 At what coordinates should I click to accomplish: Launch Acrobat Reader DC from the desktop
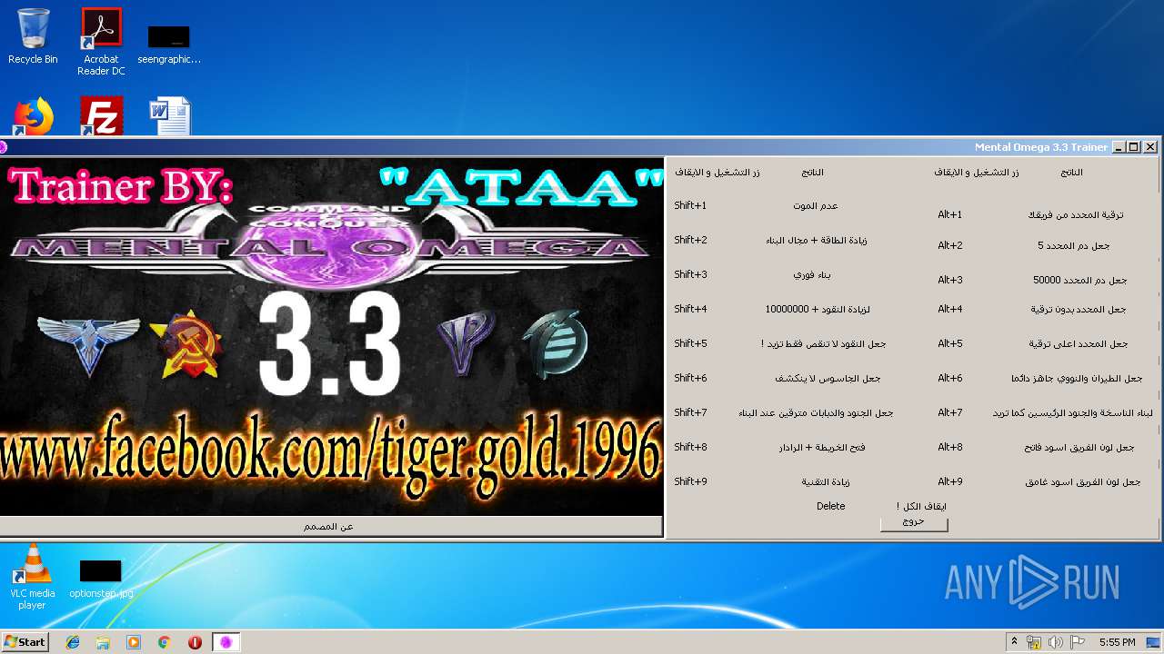coord(101,42)
